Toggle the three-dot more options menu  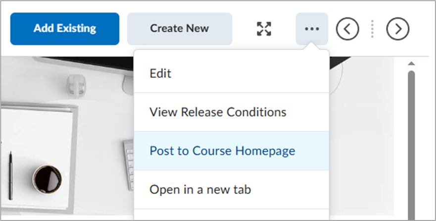(x=312, y=29)
